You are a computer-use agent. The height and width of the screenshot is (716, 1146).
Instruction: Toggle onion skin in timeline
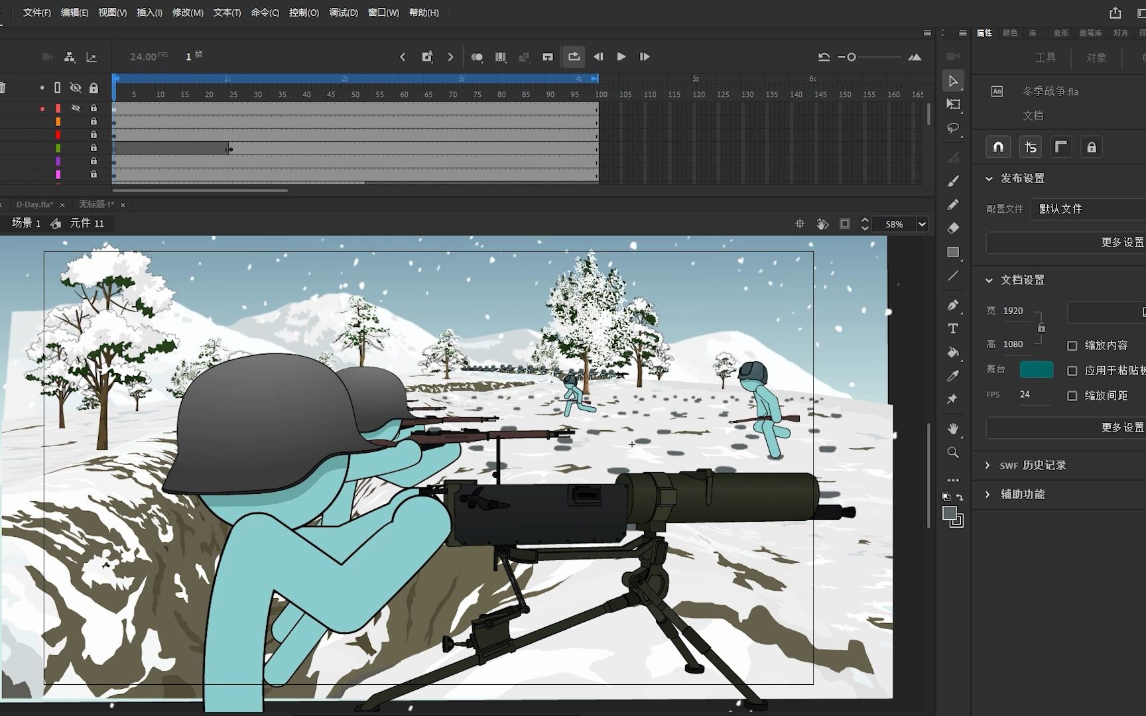pyautogui.click(x=477, y=57)
